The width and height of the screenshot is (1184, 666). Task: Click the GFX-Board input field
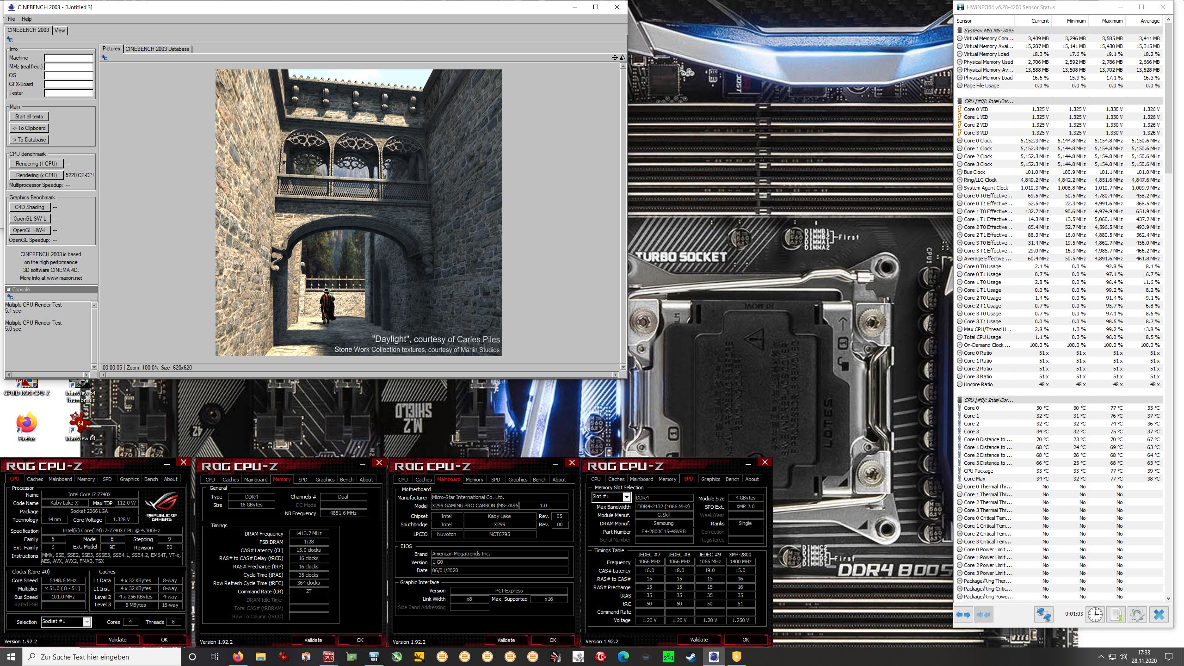coord(68,84)
